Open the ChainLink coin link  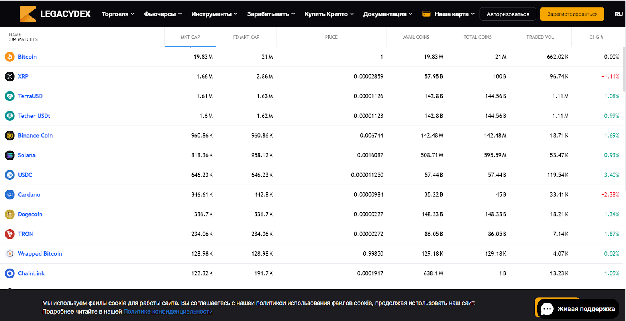pyautogui.click(x=31, y=273)
